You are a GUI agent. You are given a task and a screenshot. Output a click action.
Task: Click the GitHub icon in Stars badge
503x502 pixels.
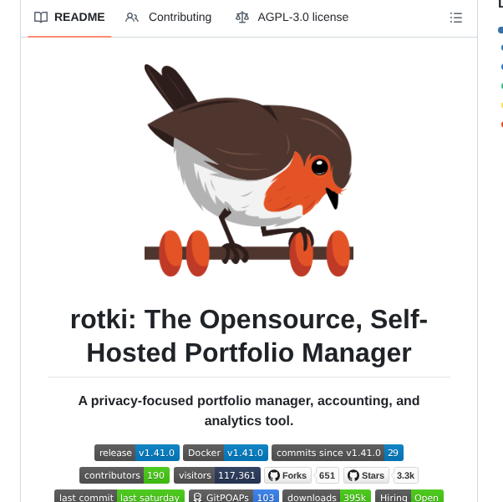(x=353, y=475)
